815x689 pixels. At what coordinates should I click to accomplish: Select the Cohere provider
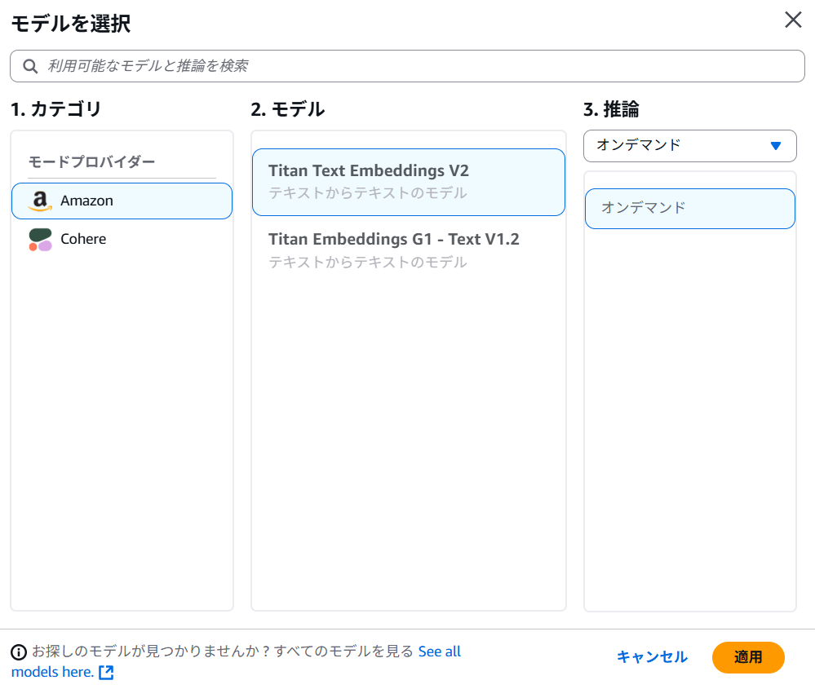coord(122,239)
